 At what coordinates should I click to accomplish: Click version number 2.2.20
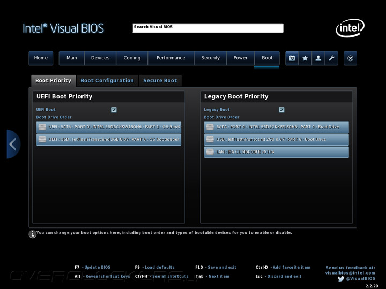[372, 286]
